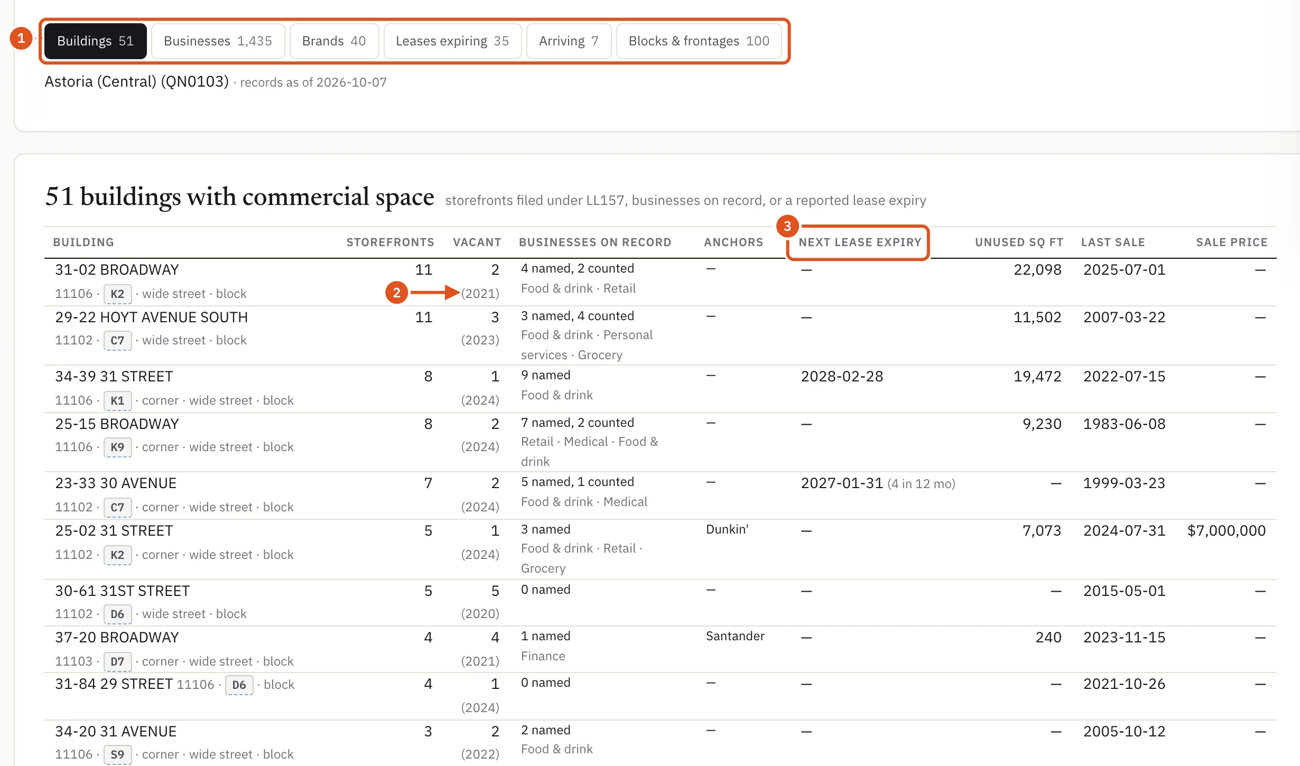Open building 29-22 HOYT AVENUE SOUTH

152,317
